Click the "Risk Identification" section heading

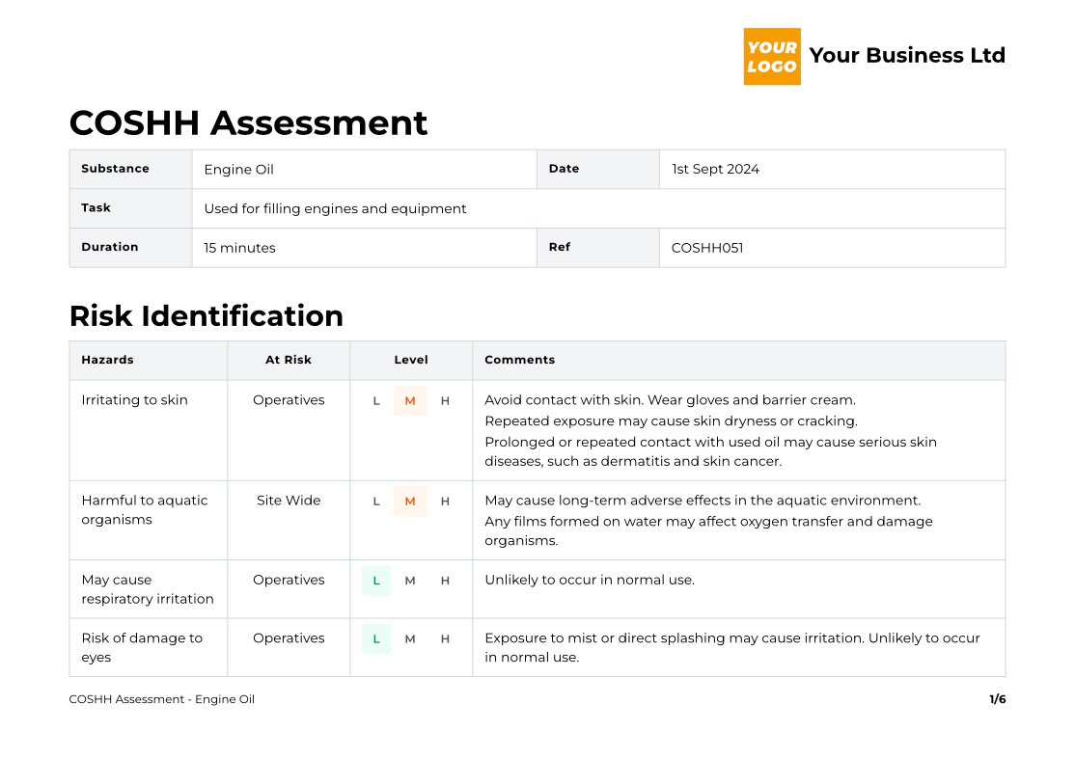[207, 316]
